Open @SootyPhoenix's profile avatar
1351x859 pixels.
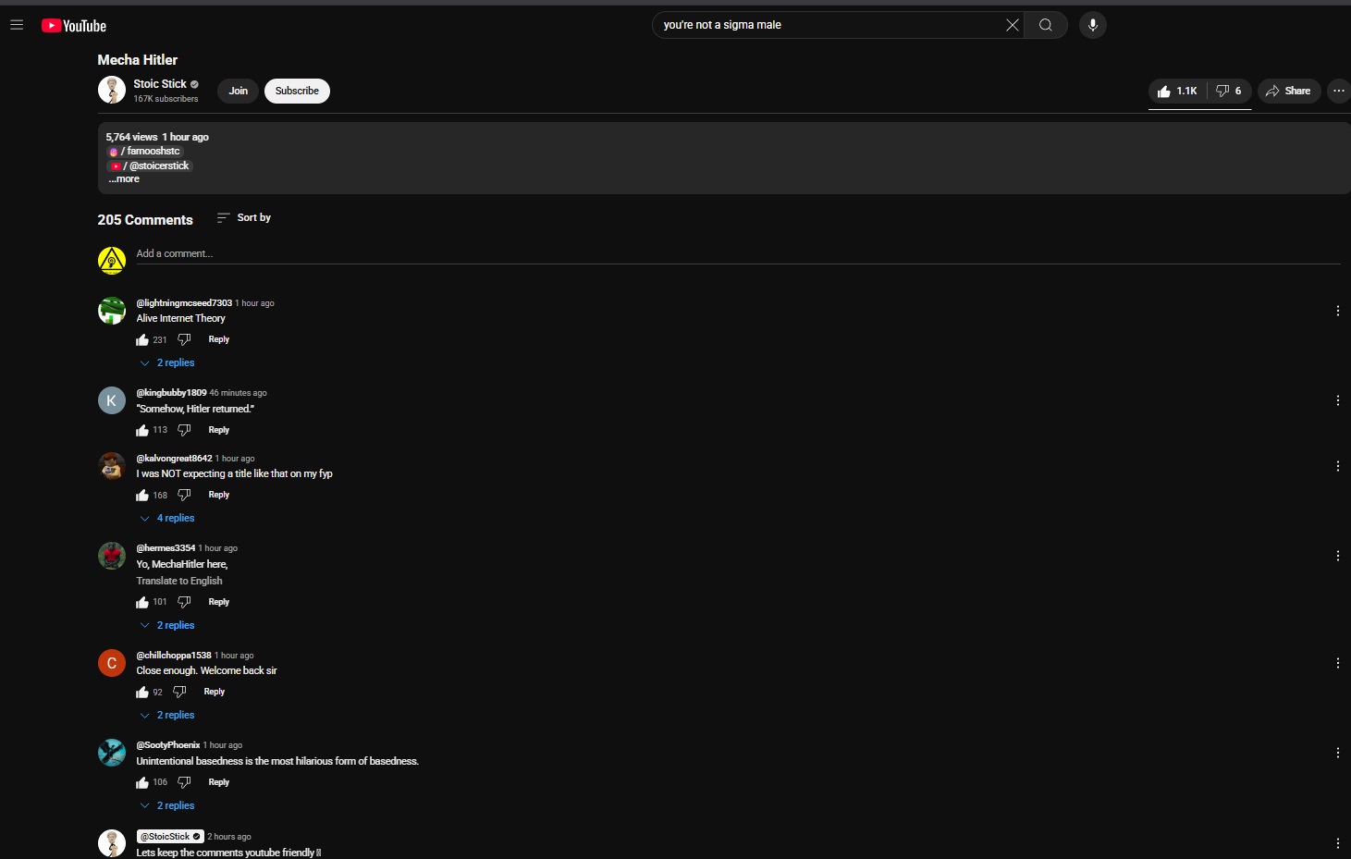112,753
